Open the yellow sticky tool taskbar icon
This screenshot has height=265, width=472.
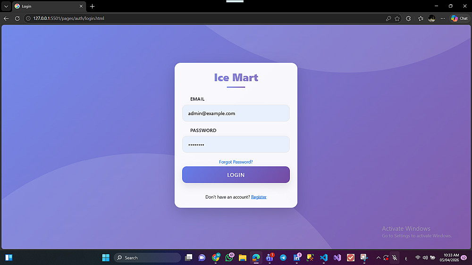click(310, 257)
